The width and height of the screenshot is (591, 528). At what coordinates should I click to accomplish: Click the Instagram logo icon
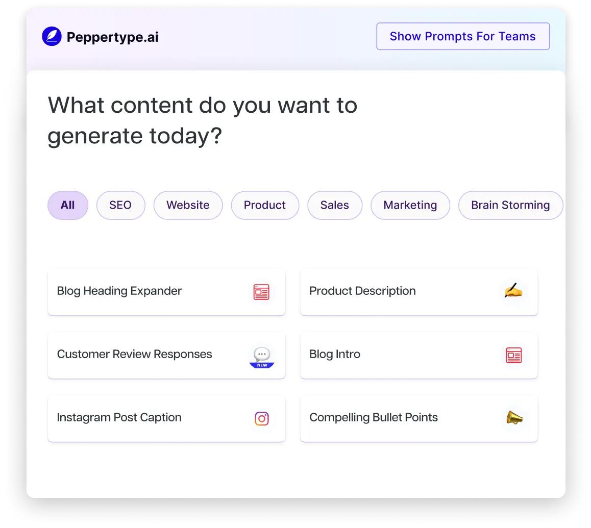(262, 419)
